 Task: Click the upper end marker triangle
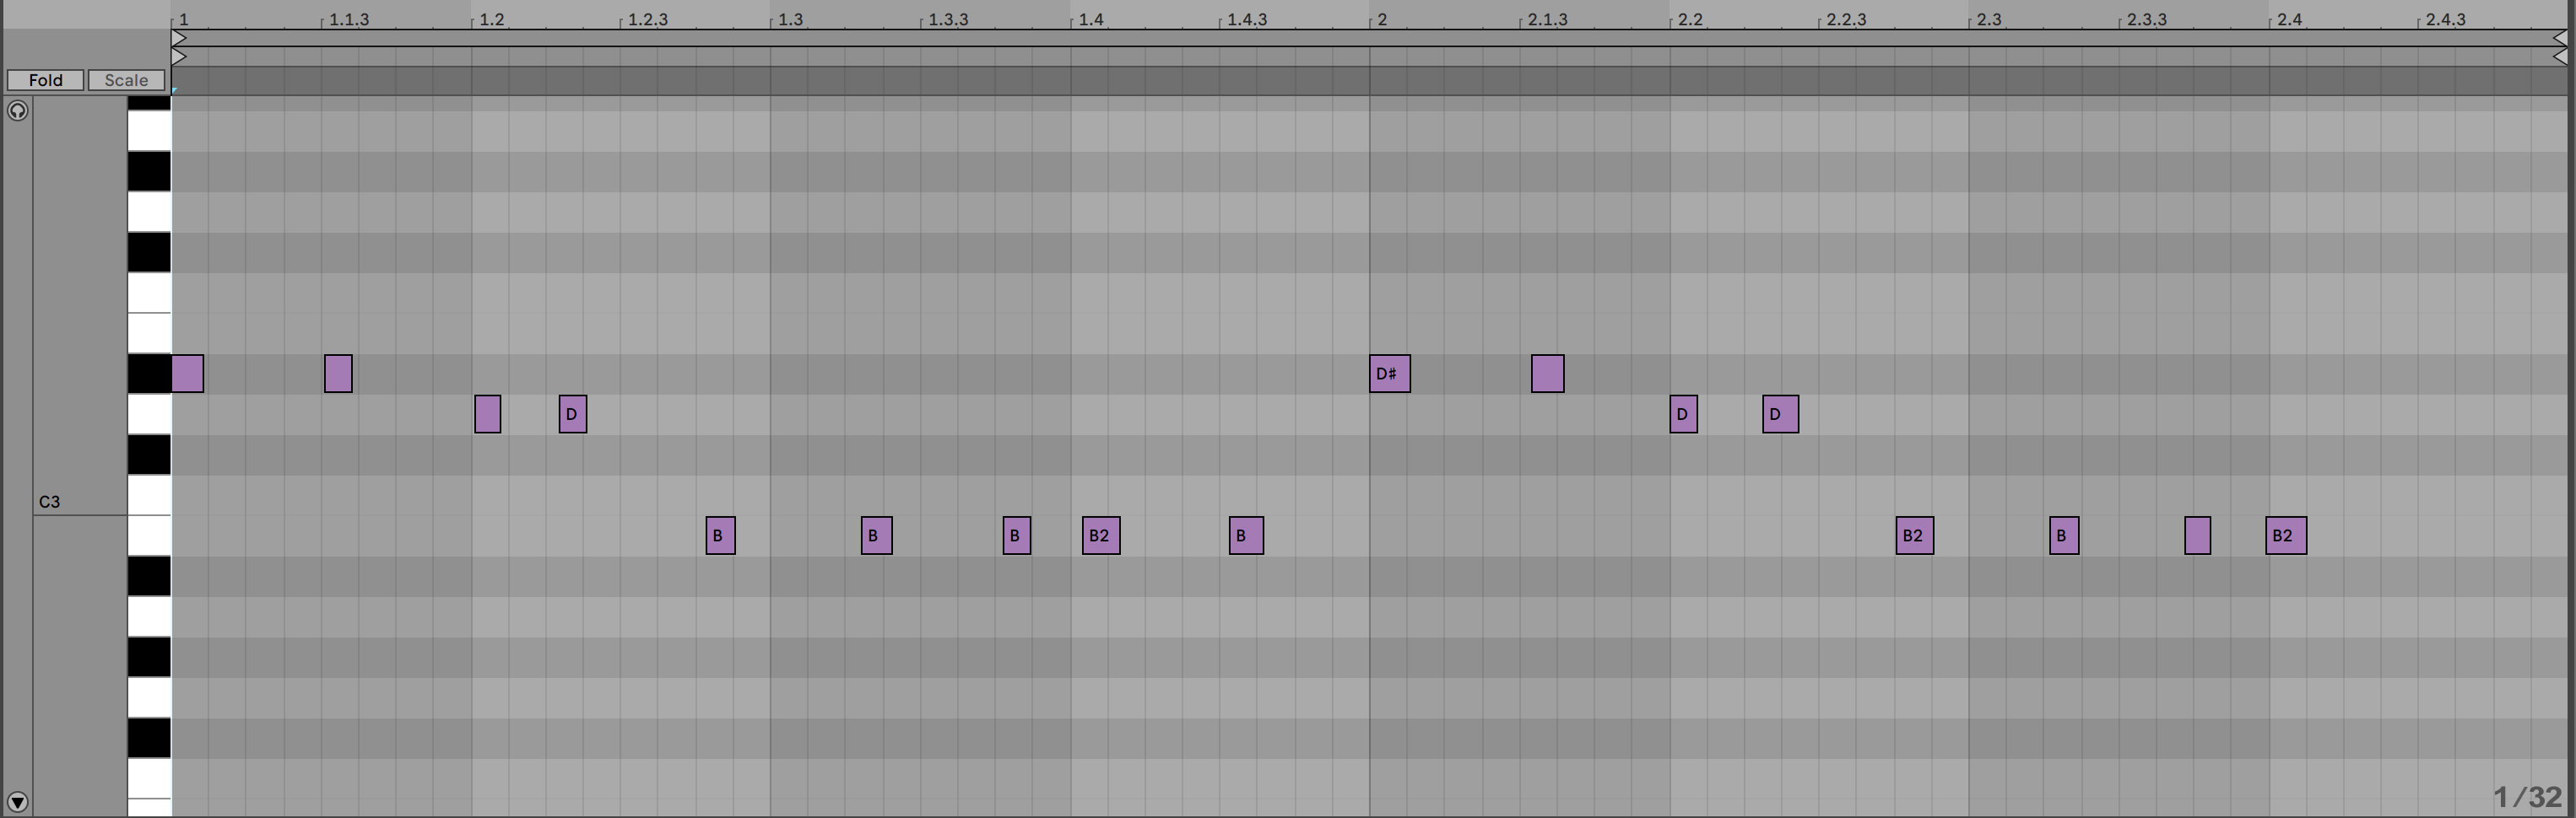[2559, 38]
